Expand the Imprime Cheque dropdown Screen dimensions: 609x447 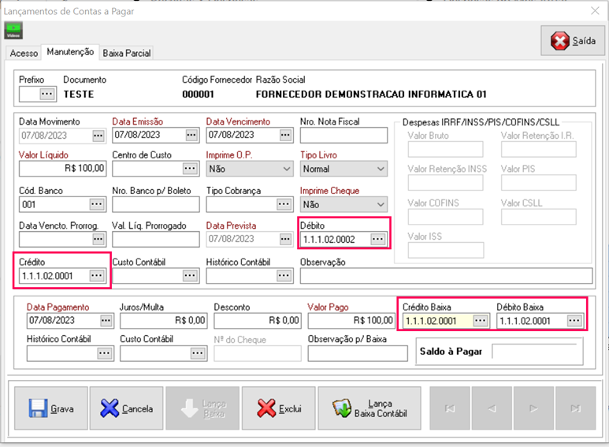[381, 203]
